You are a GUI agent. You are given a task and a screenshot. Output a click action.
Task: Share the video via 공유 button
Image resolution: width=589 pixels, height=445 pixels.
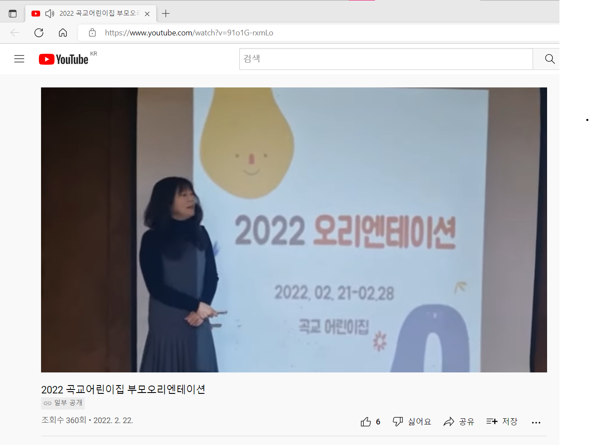pos(459,421)
